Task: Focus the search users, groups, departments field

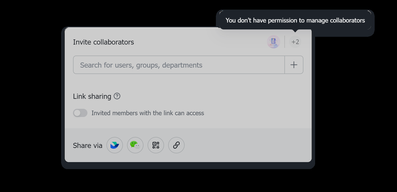Action: [x=179, y=65]
